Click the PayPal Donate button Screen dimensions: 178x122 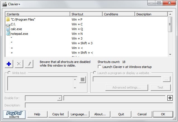14,115
